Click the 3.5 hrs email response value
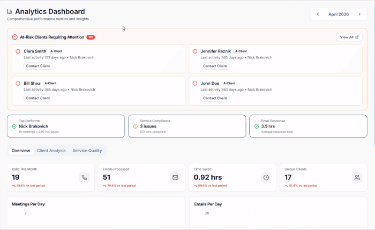This screenshot has width=375, height=230. pyautogui.click(x=268, y=127)
